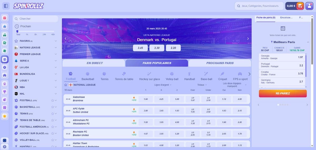Click the Chercher sidebar search field
The width and height of the screenshot is (316, 150).
tap(36, 19)
